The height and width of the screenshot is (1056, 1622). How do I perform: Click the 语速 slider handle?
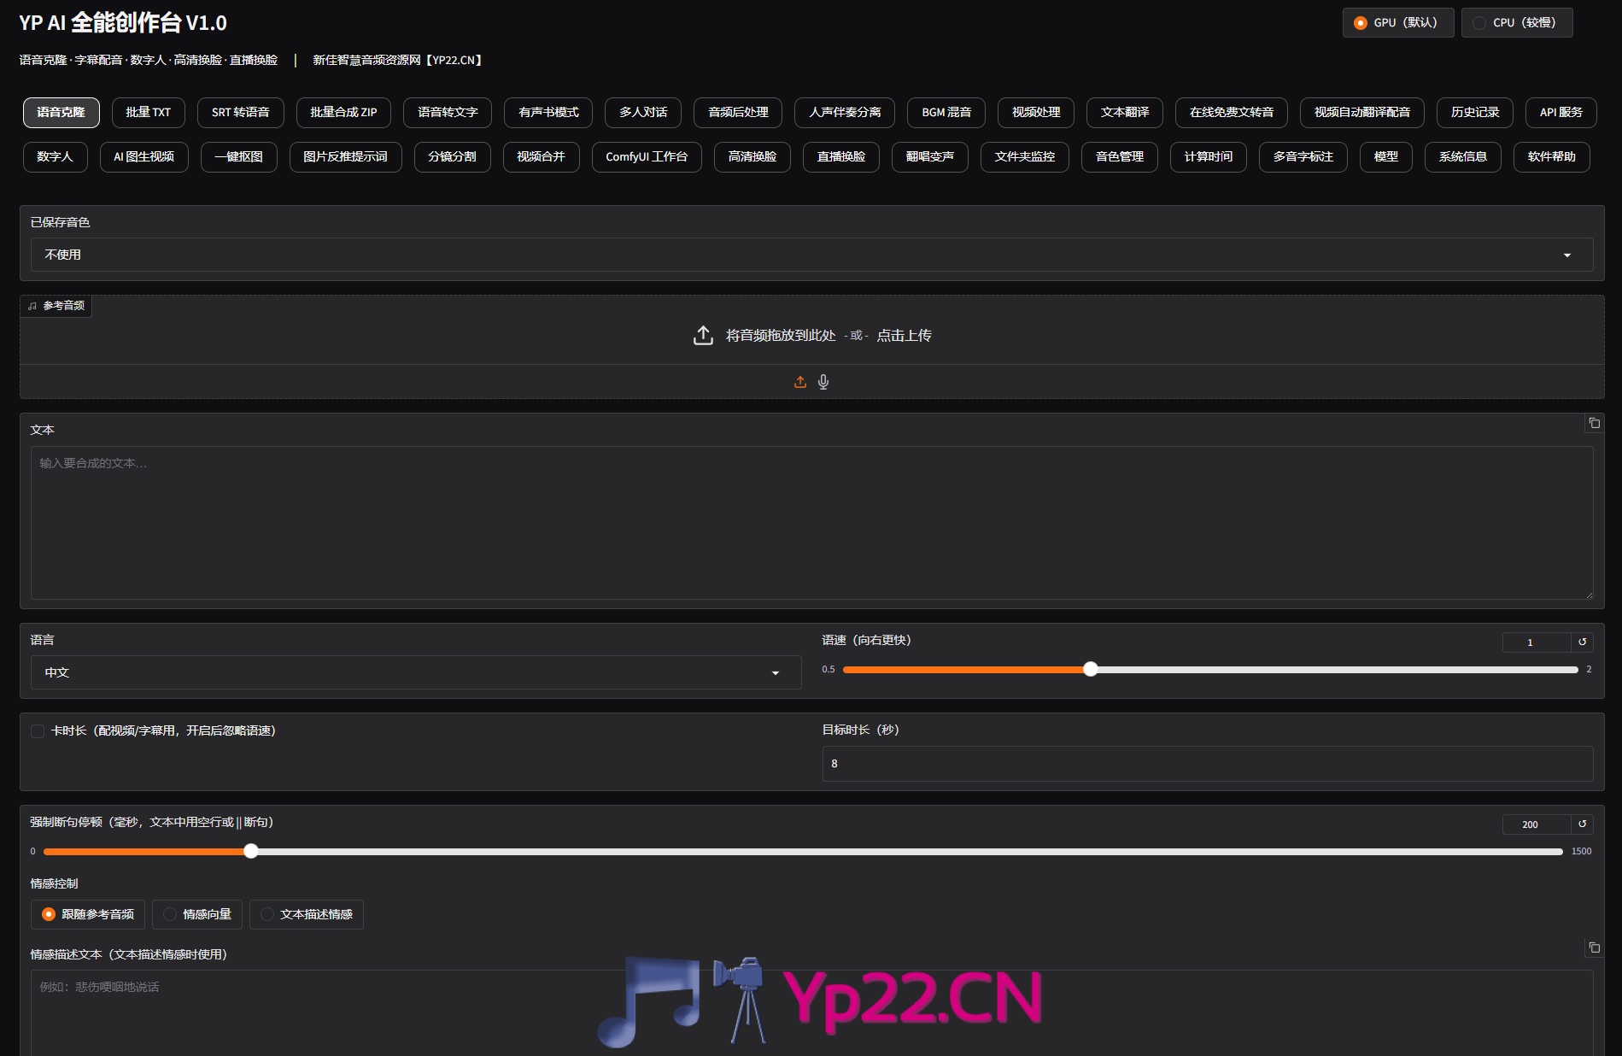pos(1091,669)
